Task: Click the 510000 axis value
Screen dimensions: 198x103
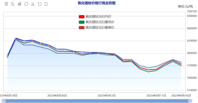Action: click(x=192, y=90)
